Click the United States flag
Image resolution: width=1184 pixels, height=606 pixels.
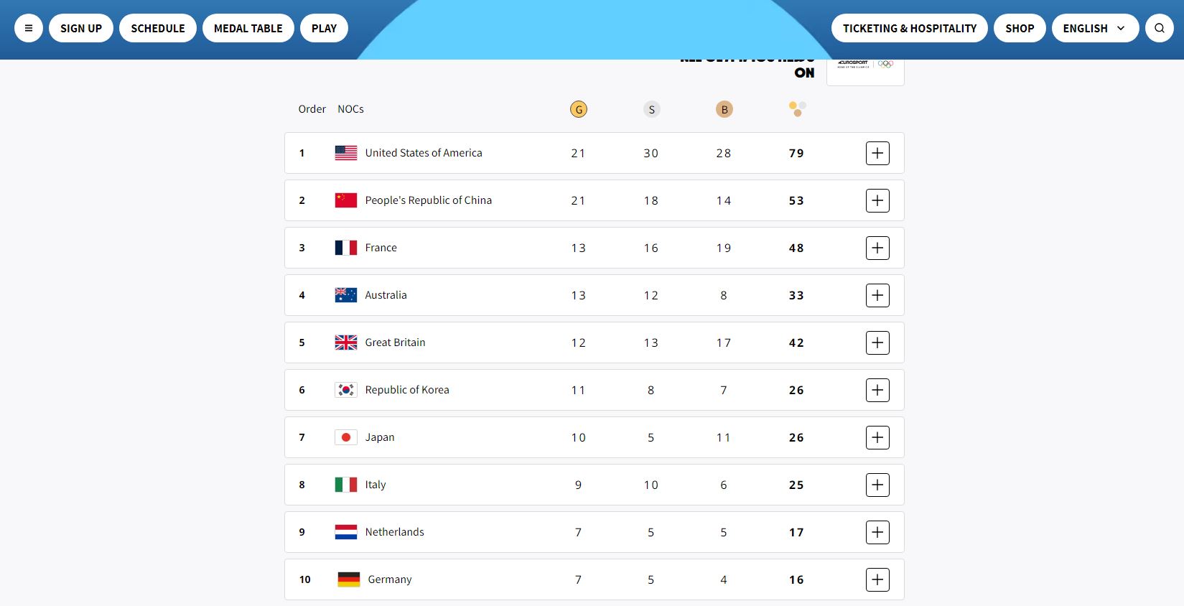point(346,153)
